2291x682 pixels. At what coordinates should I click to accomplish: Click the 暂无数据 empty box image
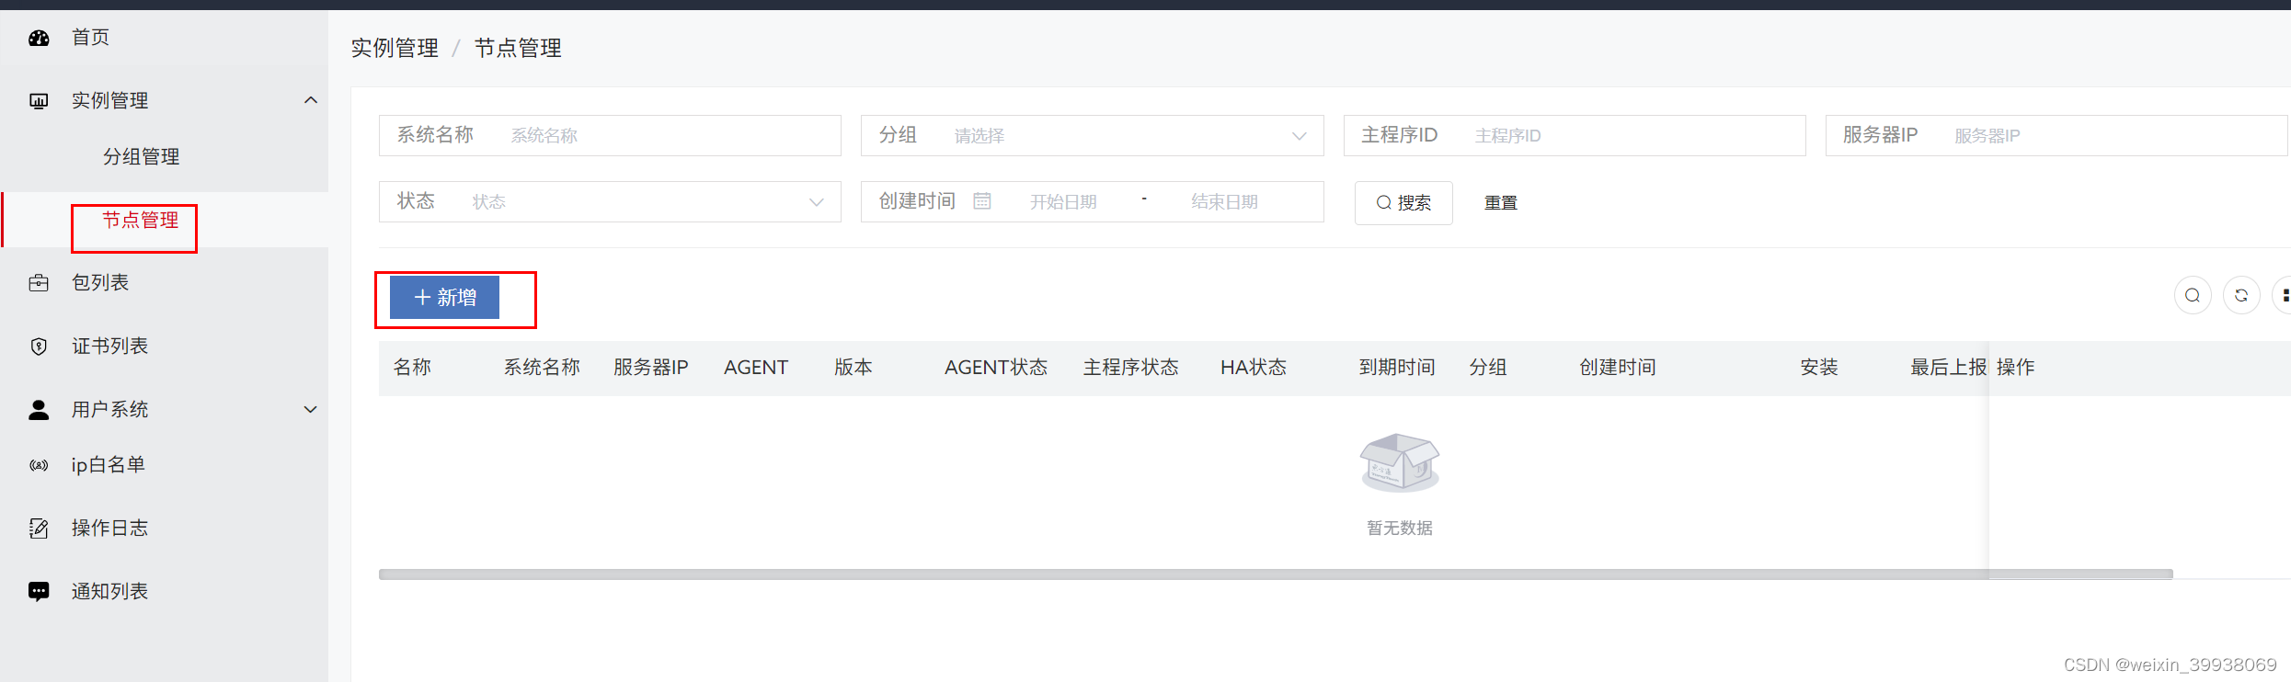[1399, 463]
